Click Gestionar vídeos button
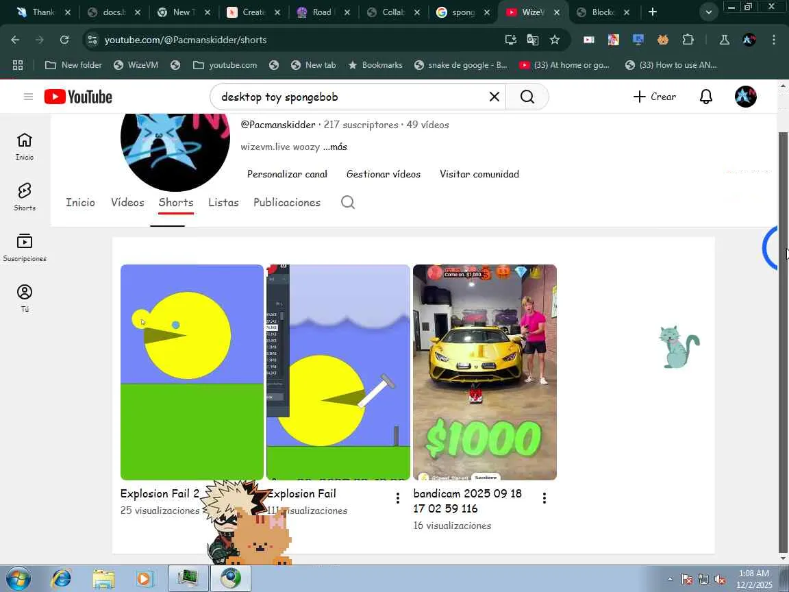The width and height of the screenshot is (789, 592). coord(384,174)
